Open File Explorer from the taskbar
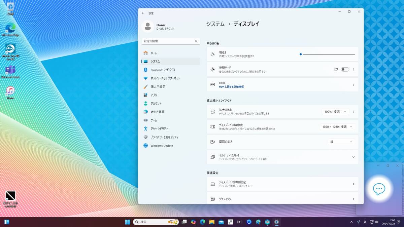The image size is (404, 227). [x=212, y=222]
